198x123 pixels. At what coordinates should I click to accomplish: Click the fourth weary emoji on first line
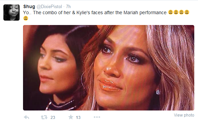click(x=187, y=12)
